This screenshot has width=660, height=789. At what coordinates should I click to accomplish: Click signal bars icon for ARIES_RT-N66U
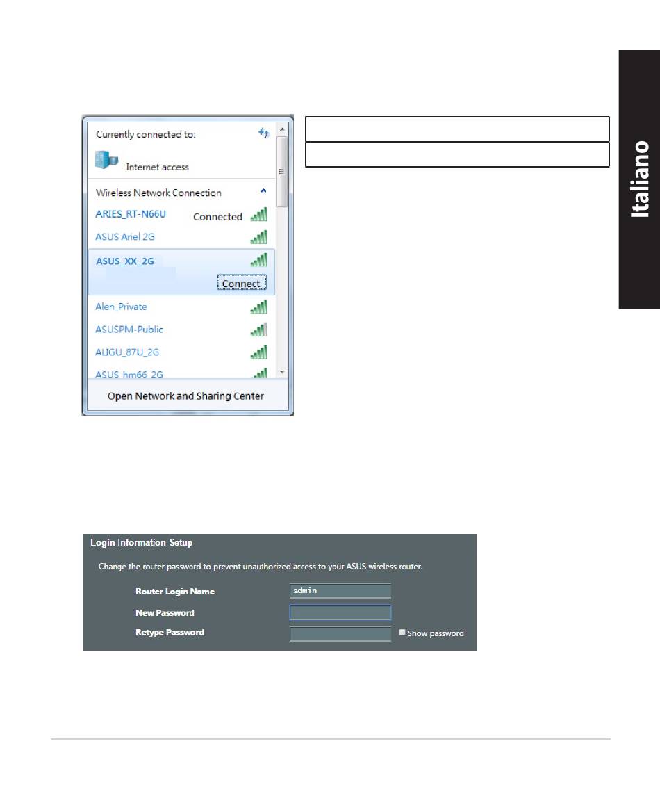[x=258, y=214]
